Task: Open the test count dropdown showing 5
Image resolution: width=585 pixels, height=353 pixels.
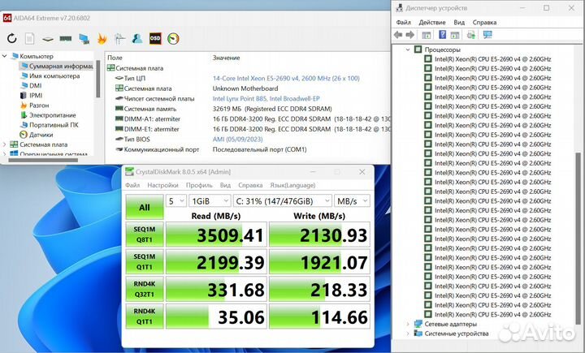Action: click(x=175, y=201)
